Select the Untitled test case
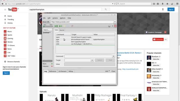The width and height of the screenshot is (180, 101). (47, 33)
